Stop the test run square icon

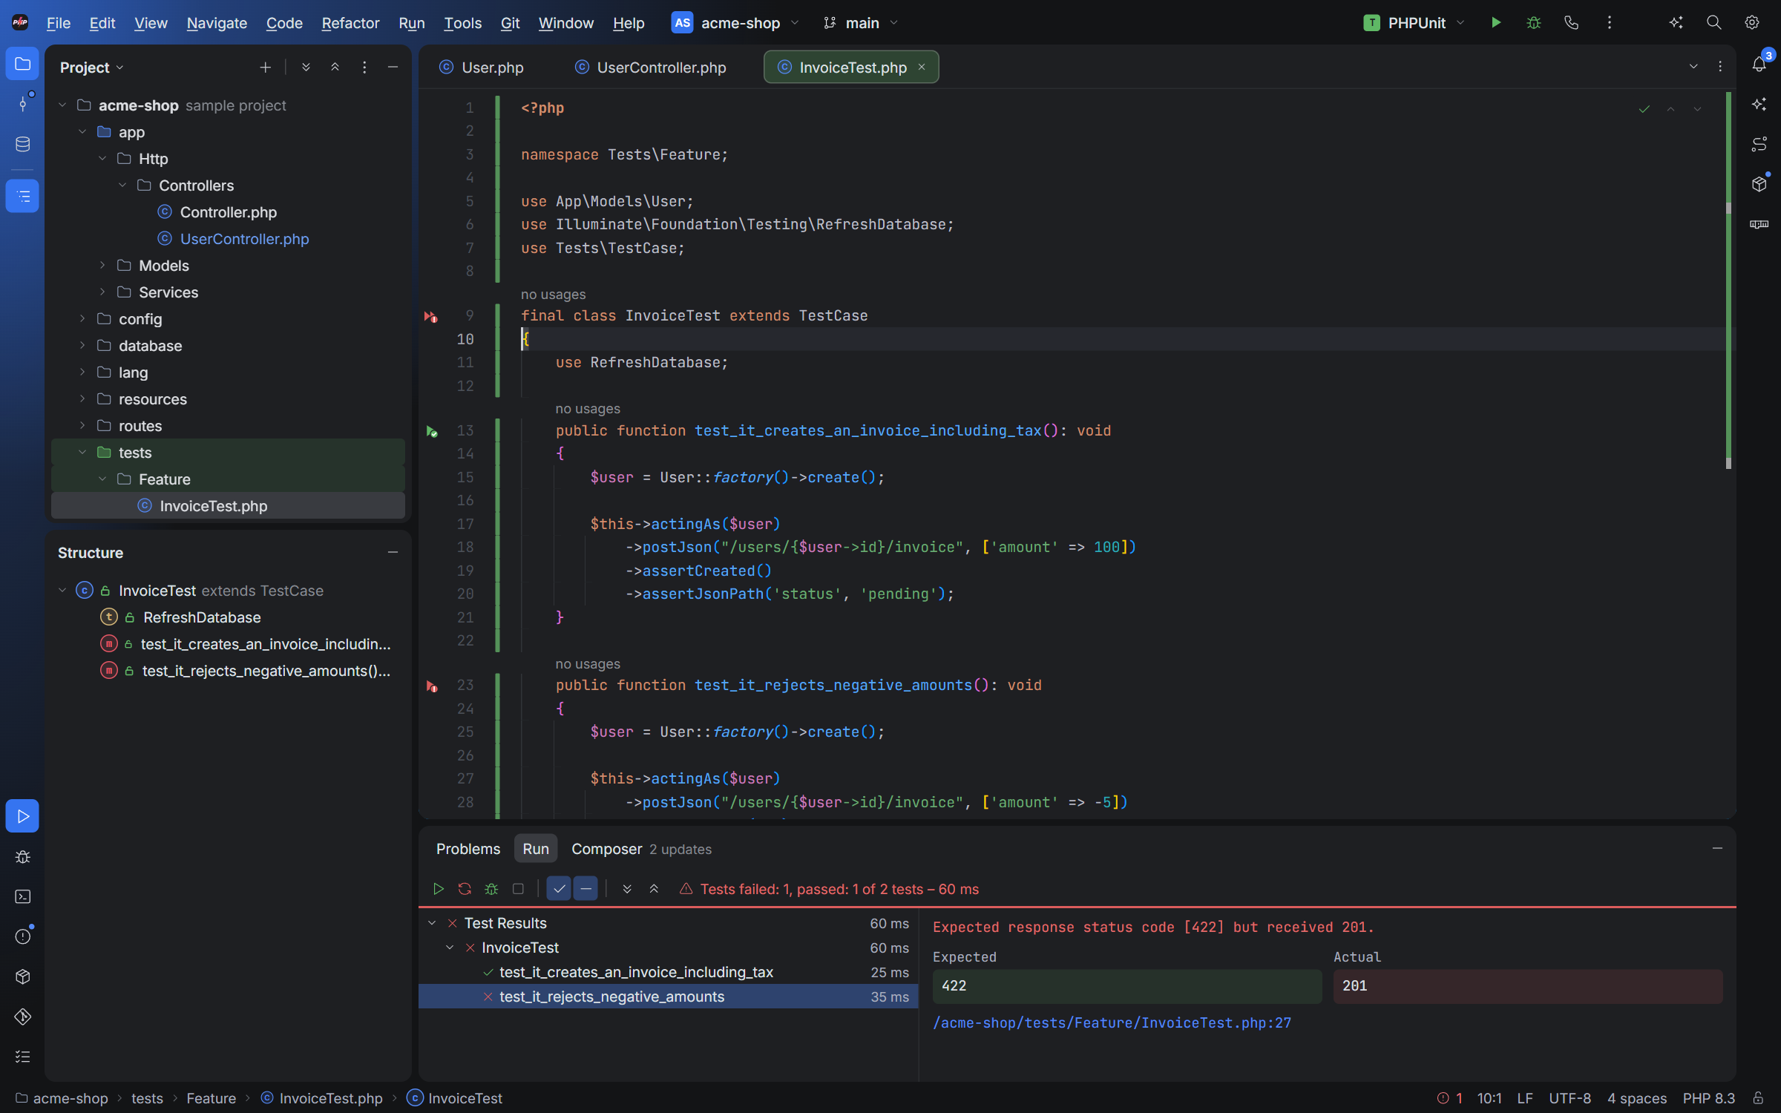click(x=518, y=889)
